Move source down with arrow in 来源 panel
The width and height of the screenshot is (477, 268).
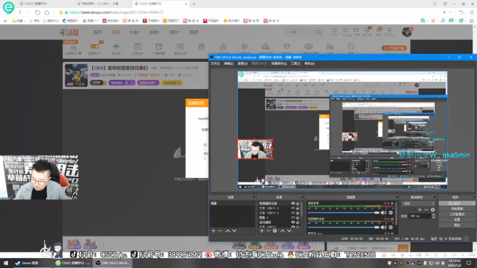click(289, 231)
